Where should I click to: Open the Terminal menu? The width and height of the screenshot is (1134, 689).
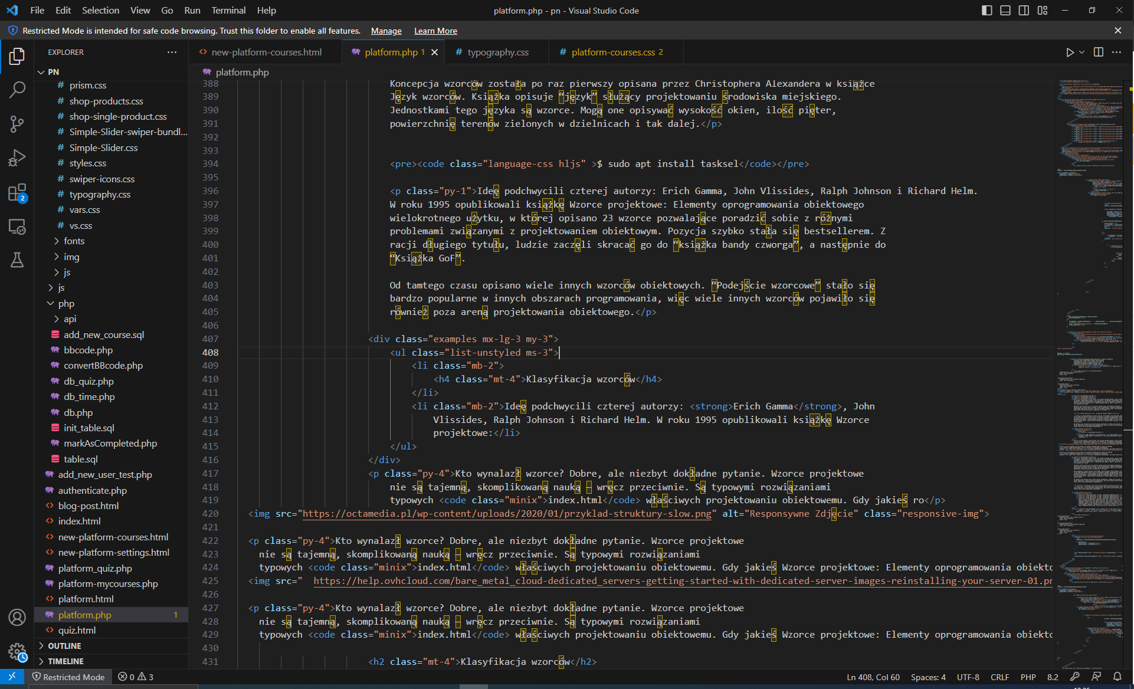(228, 11)
